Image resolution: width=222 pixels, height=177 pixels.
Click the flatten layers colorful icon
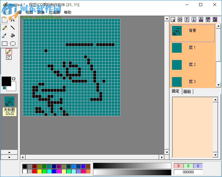[x=215, y=19]
